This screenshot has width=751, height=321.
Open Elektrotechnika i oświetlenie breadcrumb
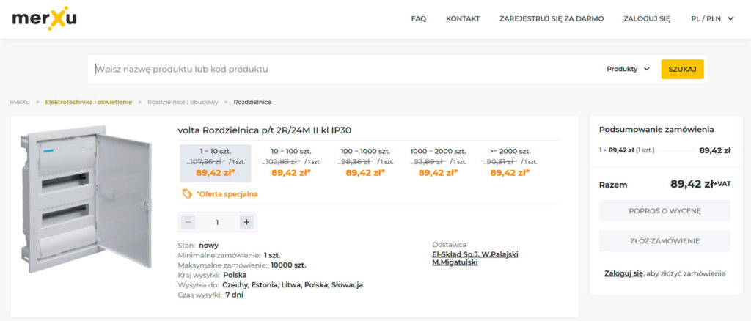[x=89, y=102]
